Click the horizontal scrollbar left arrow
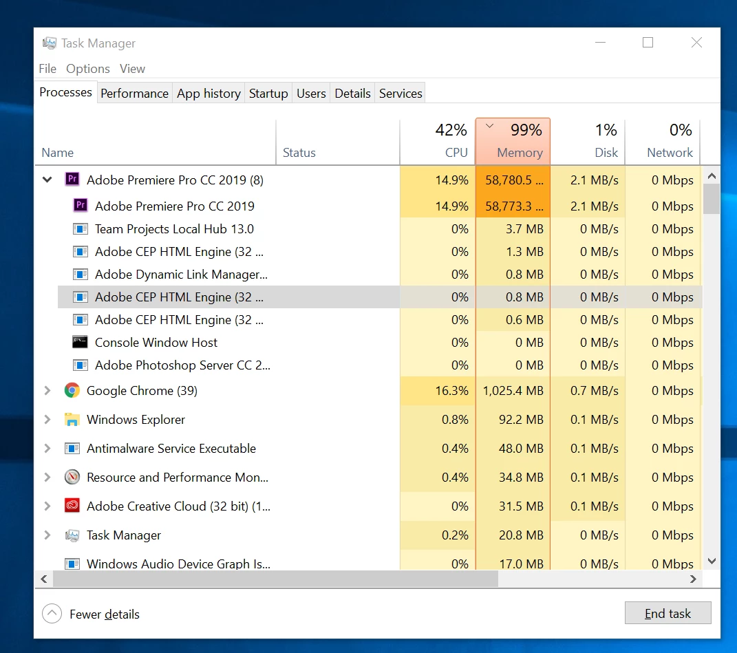Screen dimensions: 737x653 pyautogui.click(x=44, y=579)
